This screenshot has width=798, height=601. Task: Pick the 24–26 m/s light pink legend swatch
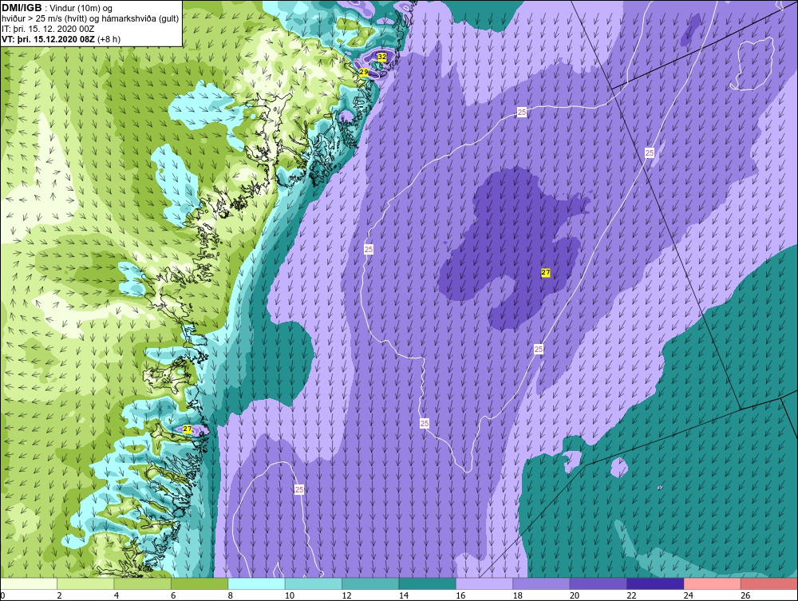click(713, 583)
